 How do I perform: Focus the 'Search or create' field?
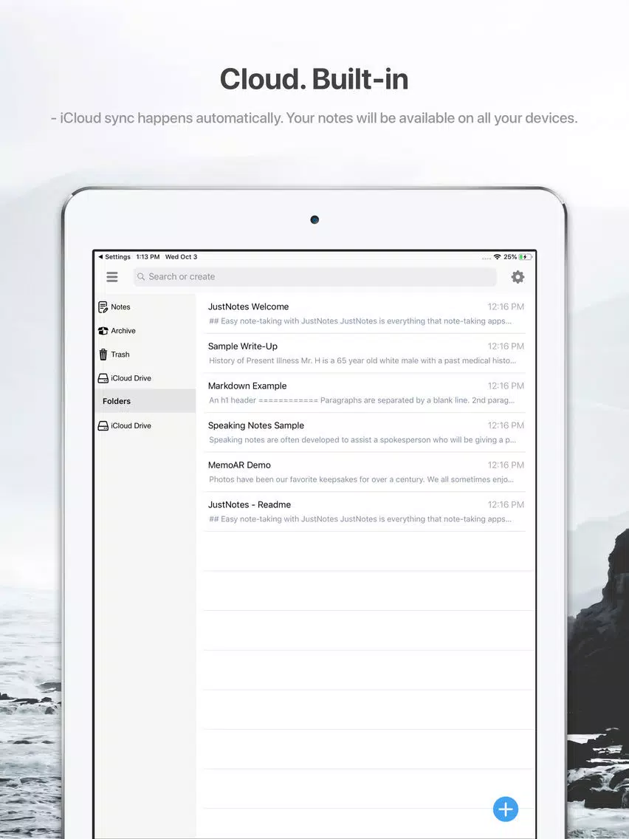click(x=315, y=277)
